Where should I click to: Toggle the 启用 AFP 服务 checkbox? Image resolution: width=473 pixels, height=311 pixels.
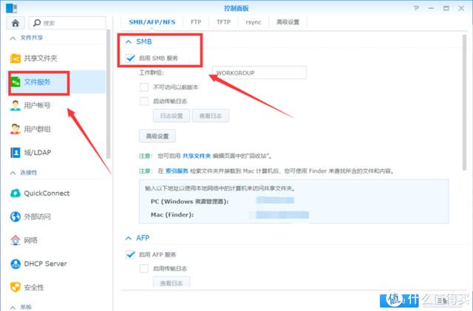click(x=130, y=254)
